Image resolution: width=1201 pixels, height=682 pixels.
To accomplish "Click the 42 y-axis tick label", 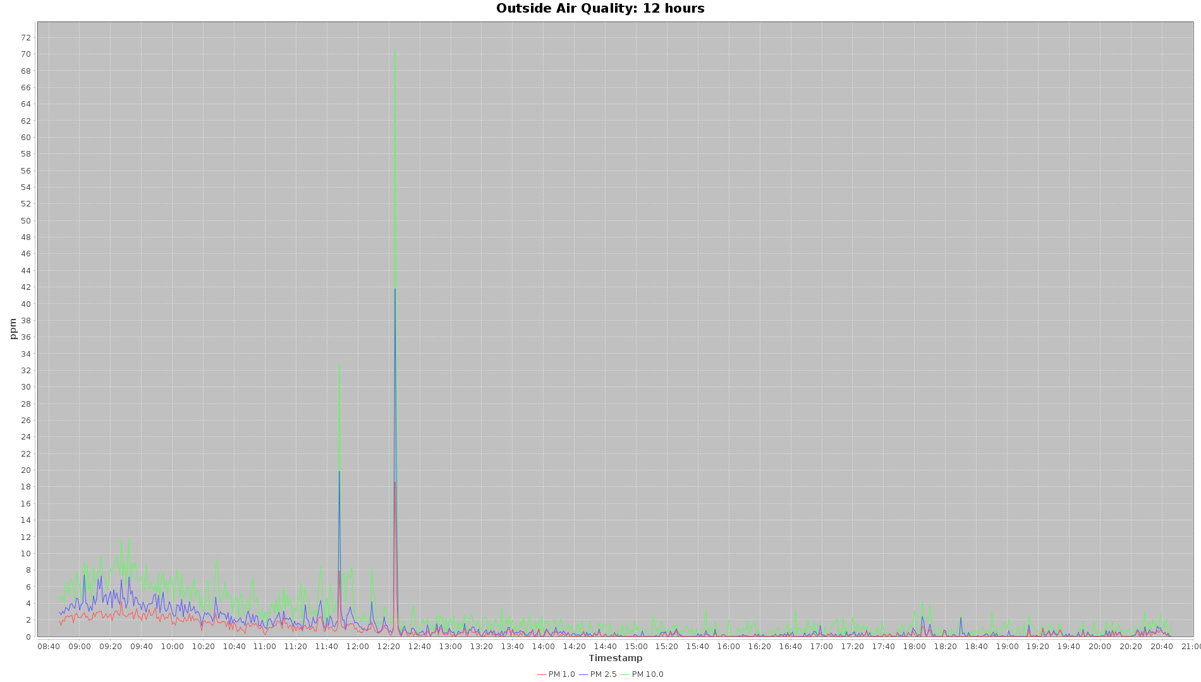I will pos(26,287).
